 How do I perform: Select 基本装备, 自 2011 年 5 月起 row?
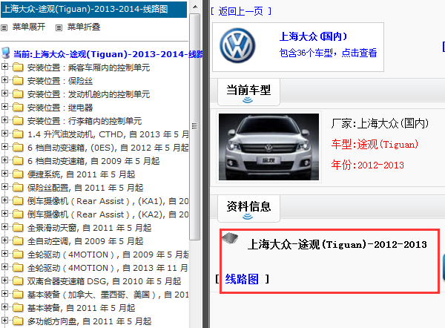(81, 308)
